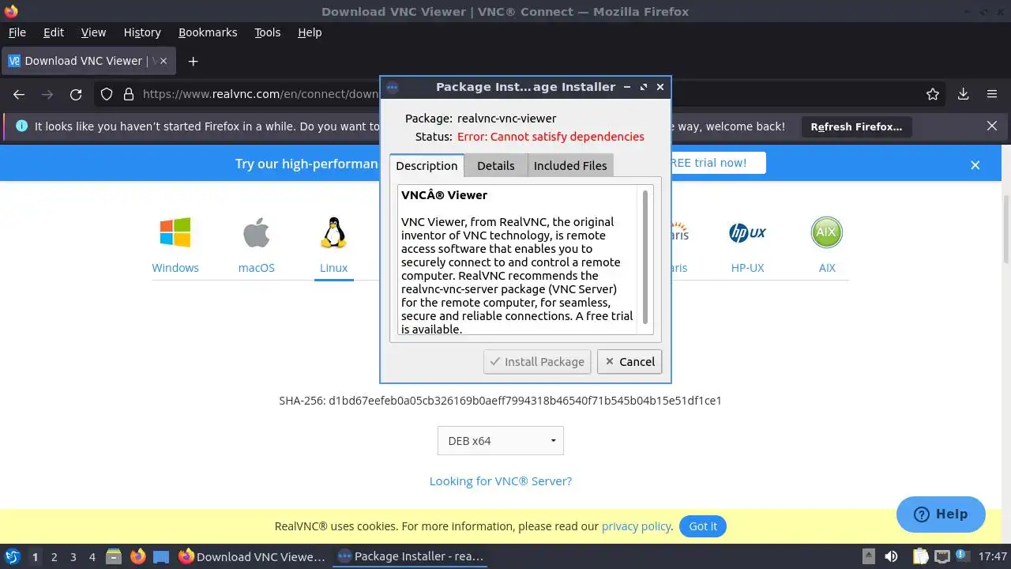Click the Package Installer window menu icon
This screenshot has height=569, width=1011.
click(x=392, y=88)
